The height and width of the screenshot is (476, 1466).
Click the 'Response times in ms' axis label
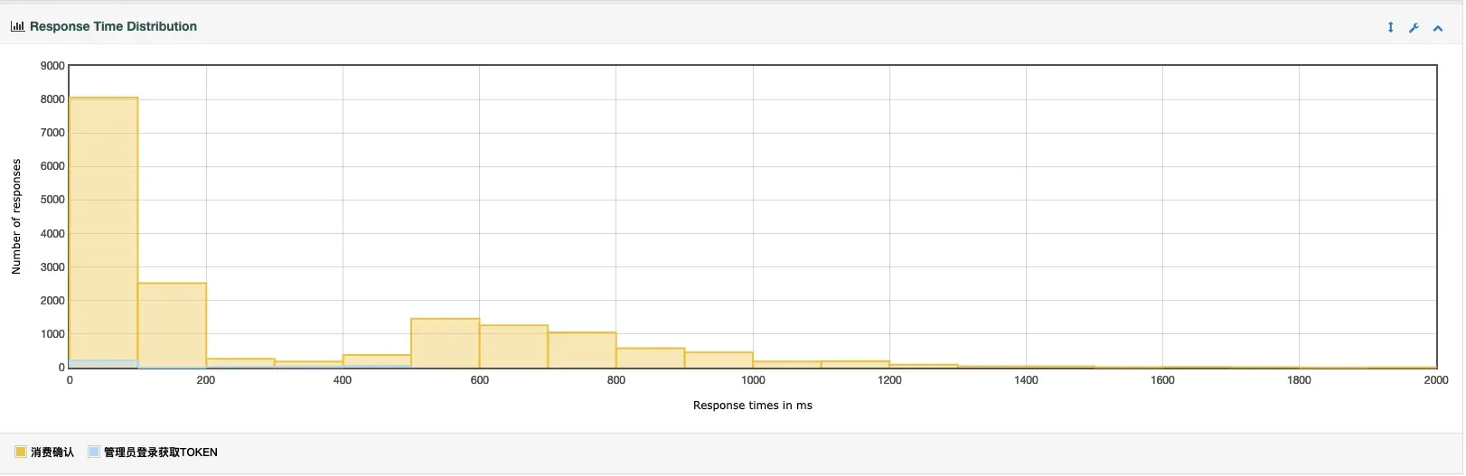click(752, 406)
